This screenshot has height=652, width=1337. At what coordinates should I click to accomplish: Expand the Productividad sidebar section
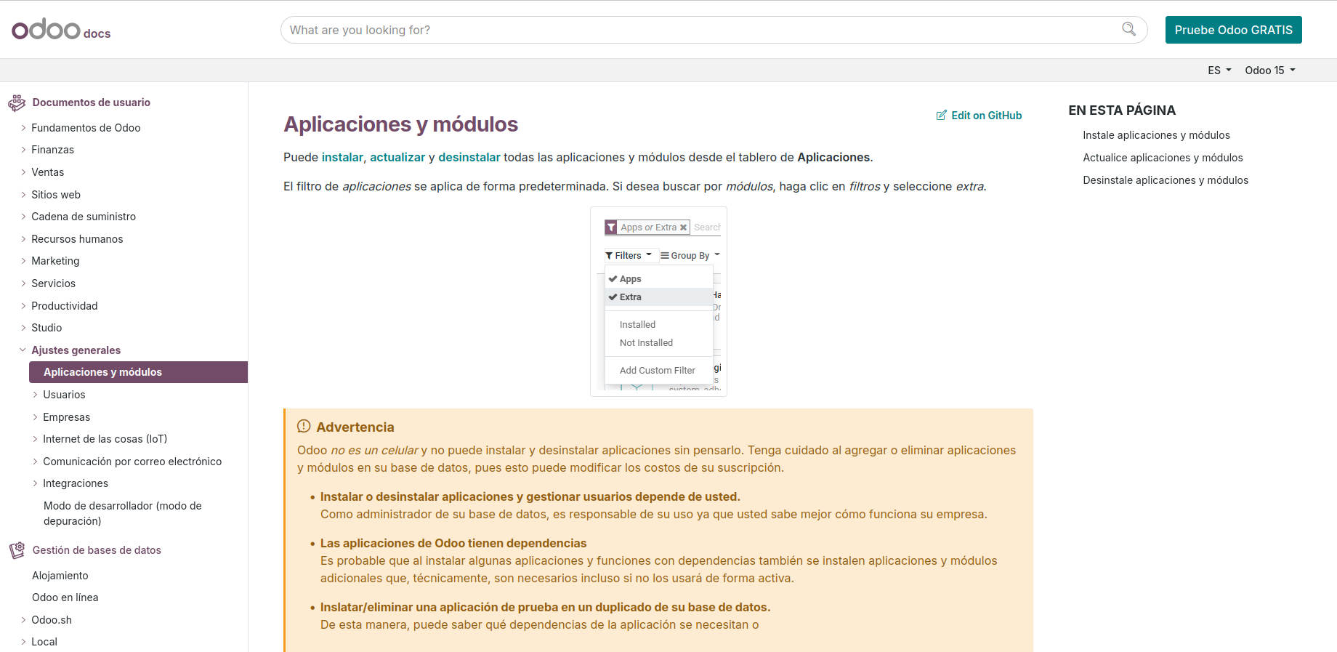64,306
